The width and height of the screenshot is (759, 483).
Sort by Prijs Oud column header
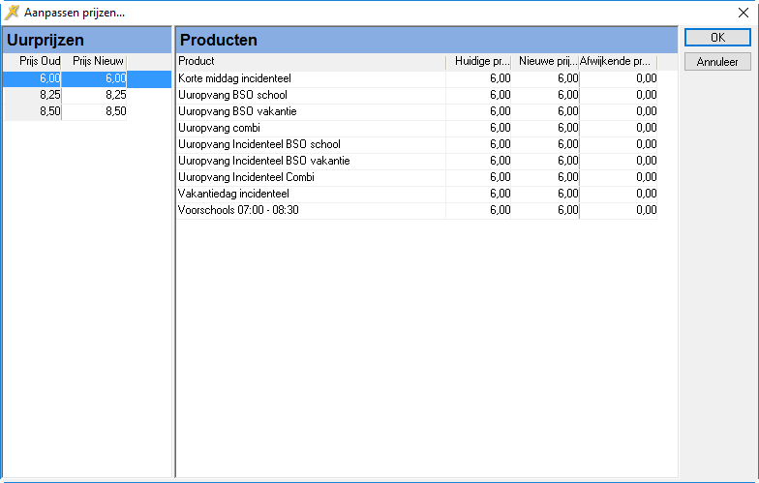click(x=33, y=62)
